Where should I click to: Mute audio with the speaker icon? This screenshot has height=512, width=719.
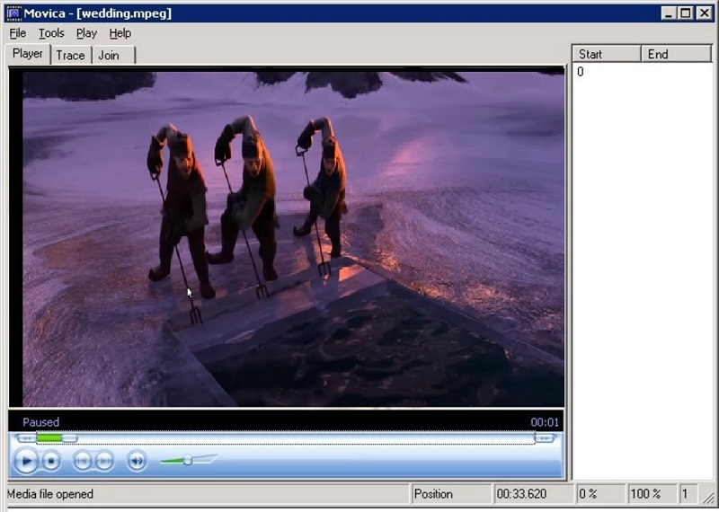coord(137,461)
